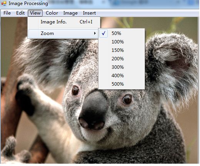
Task: Open the Insert menu
Action: (89, 13)
